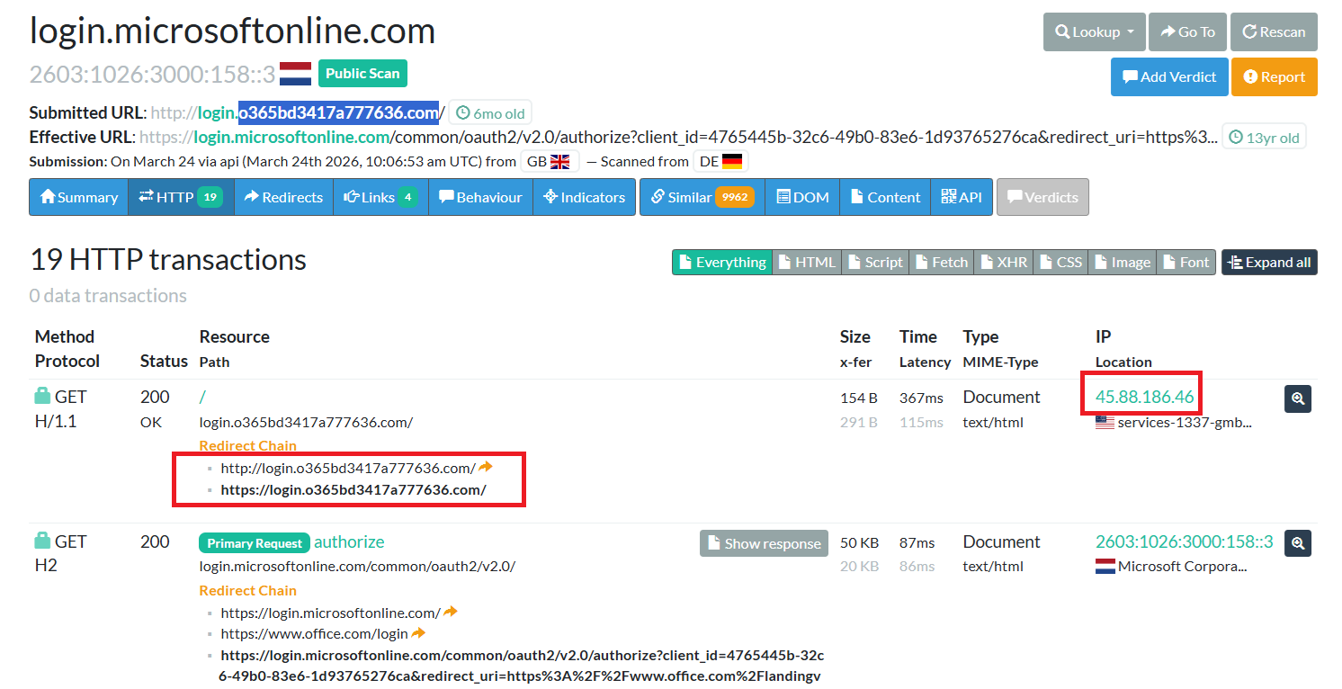The width and height of the screenshot is (1342, 689).
Task: Filter transactions to Font
Action: [1185, 262]
